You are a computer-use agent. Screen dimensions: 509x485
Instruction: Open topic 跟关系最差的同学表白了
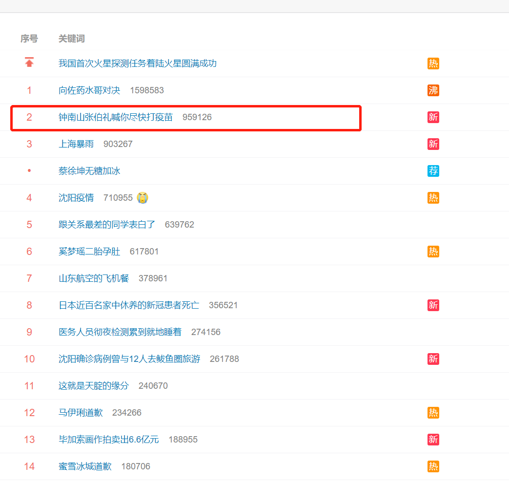[x=107, y=225]
